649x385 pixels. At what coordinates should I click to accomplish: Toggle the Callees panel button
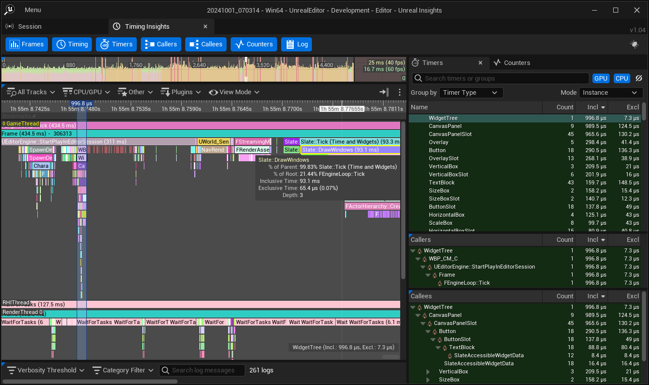tap(206, 44)
